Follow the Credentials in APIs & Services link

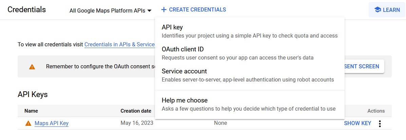(x=120, y=44)
